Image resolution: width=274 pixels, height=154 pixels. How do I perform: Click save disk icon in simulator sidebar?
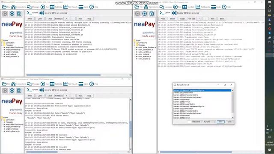click(152, 13)
